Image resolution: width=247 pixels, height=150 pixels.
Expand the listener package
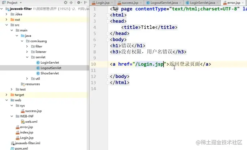pos(27,52)
